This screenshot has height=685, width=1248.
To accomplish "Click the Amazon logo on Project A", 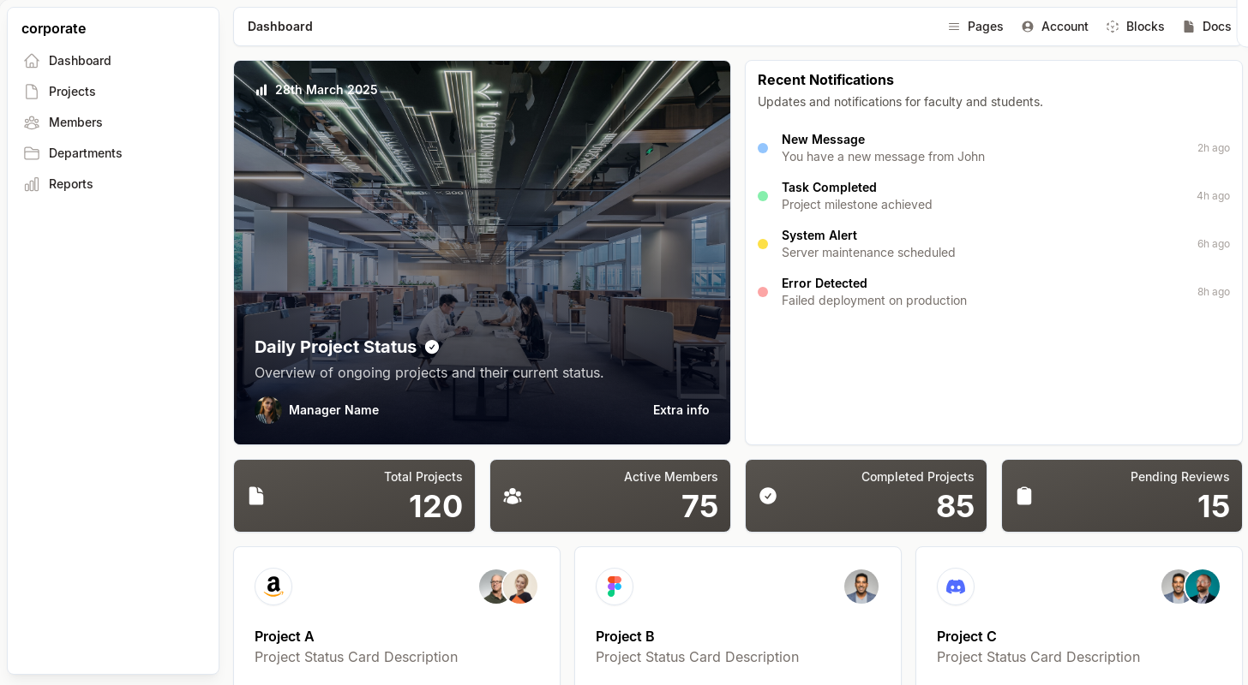I will tap(273, 587).
